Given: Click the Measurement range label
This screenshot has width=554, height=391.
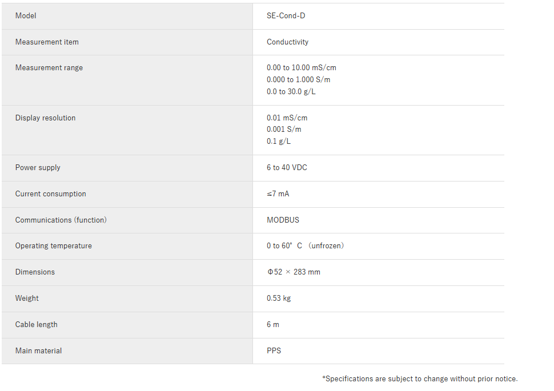Looking at the screenshot, I should tap(49, 68).
